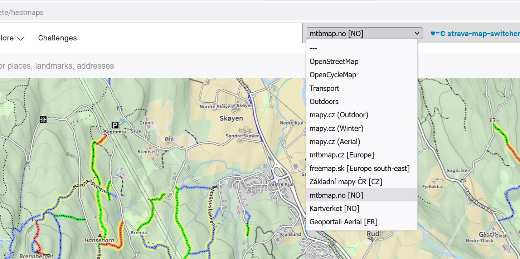Choose Základní mapy ČR [CZ] option
The height and width of the screenshot is (259, 520).
(362, 182)
